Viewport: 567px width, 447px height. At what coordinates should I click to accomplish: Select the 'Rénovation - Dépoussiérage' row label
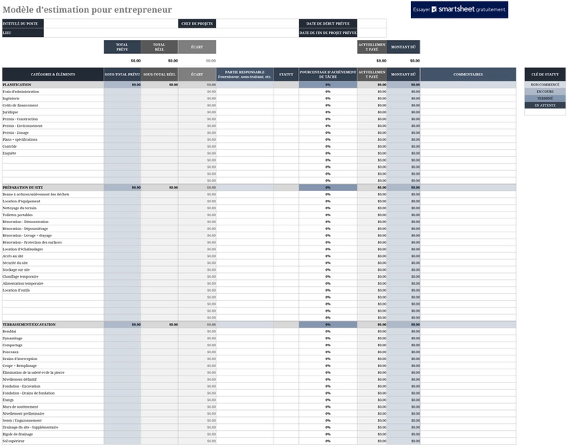point(25,229)
